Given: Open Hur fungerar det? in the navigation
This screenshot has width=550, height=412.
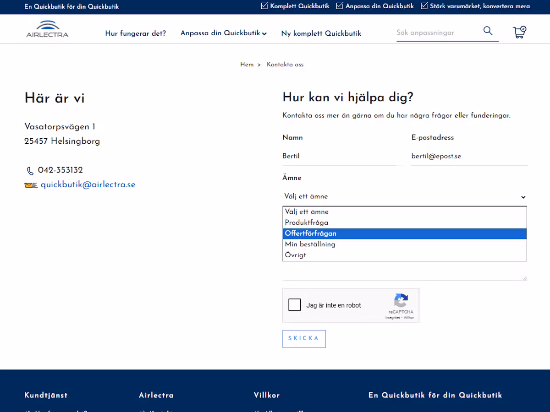Looking at the screenshot, I should point(136,33).
